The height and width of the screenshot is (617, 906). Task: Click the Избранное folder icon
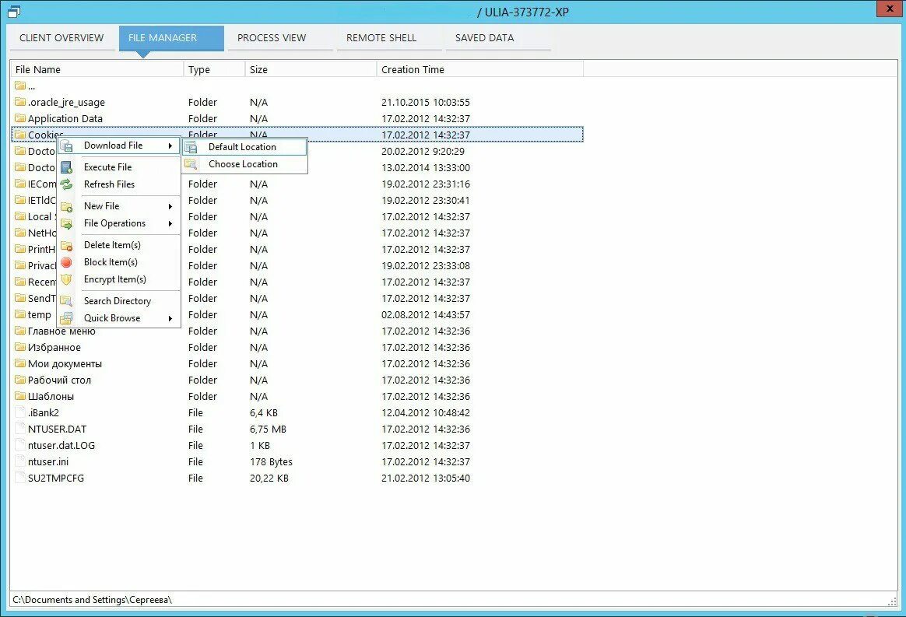tap(20, 347)
